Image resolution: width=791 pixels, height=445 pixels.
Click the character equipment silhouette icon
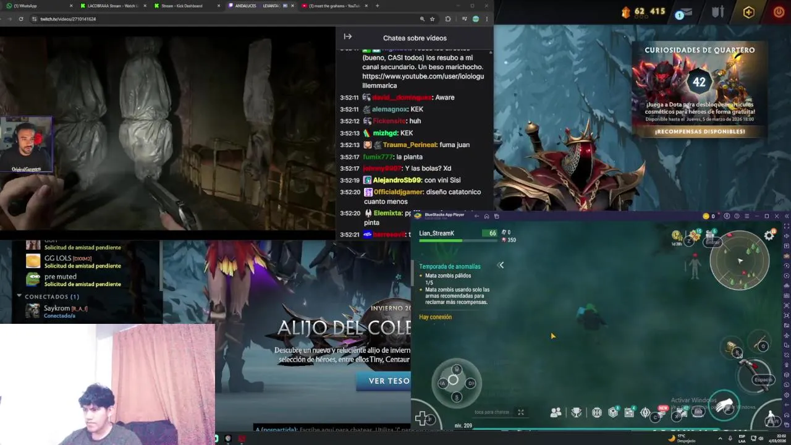click(695, 266)
